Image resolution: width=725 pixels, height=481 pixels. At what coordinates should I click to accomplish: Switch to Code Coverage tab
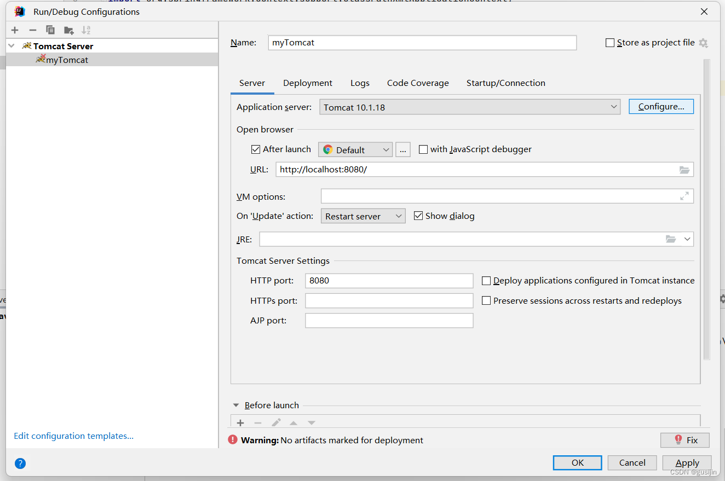pyautogui.click(x=418, y=83)
